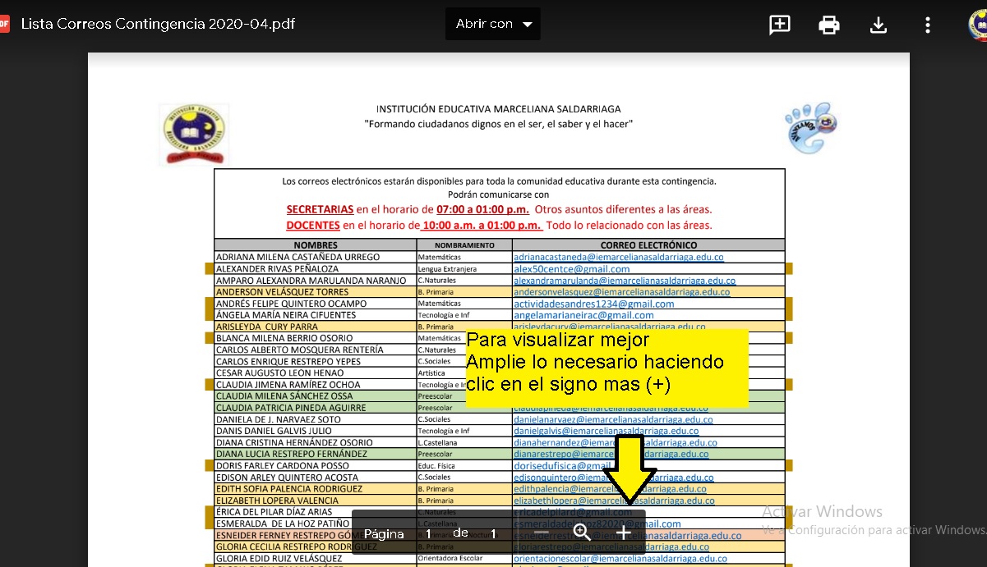Open email link adrianacastaneda@iemarcelianasaldarriaga.edu.co
Viewport: 987px width, 567px height.
[x=619, y=257]
